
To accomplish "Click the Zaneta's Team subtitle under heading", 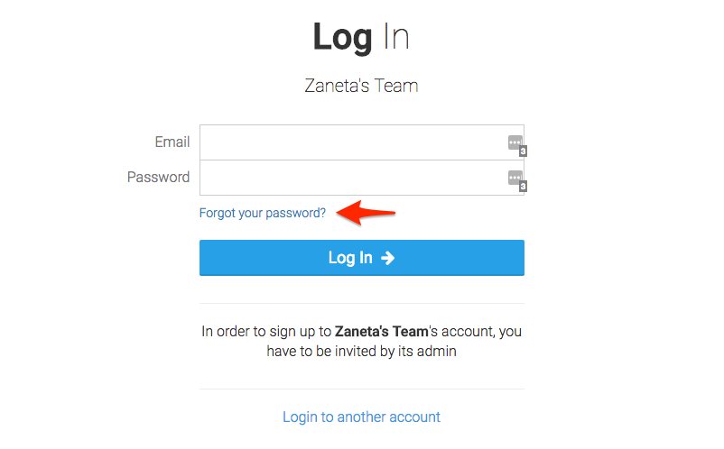I will coord(361,86).
